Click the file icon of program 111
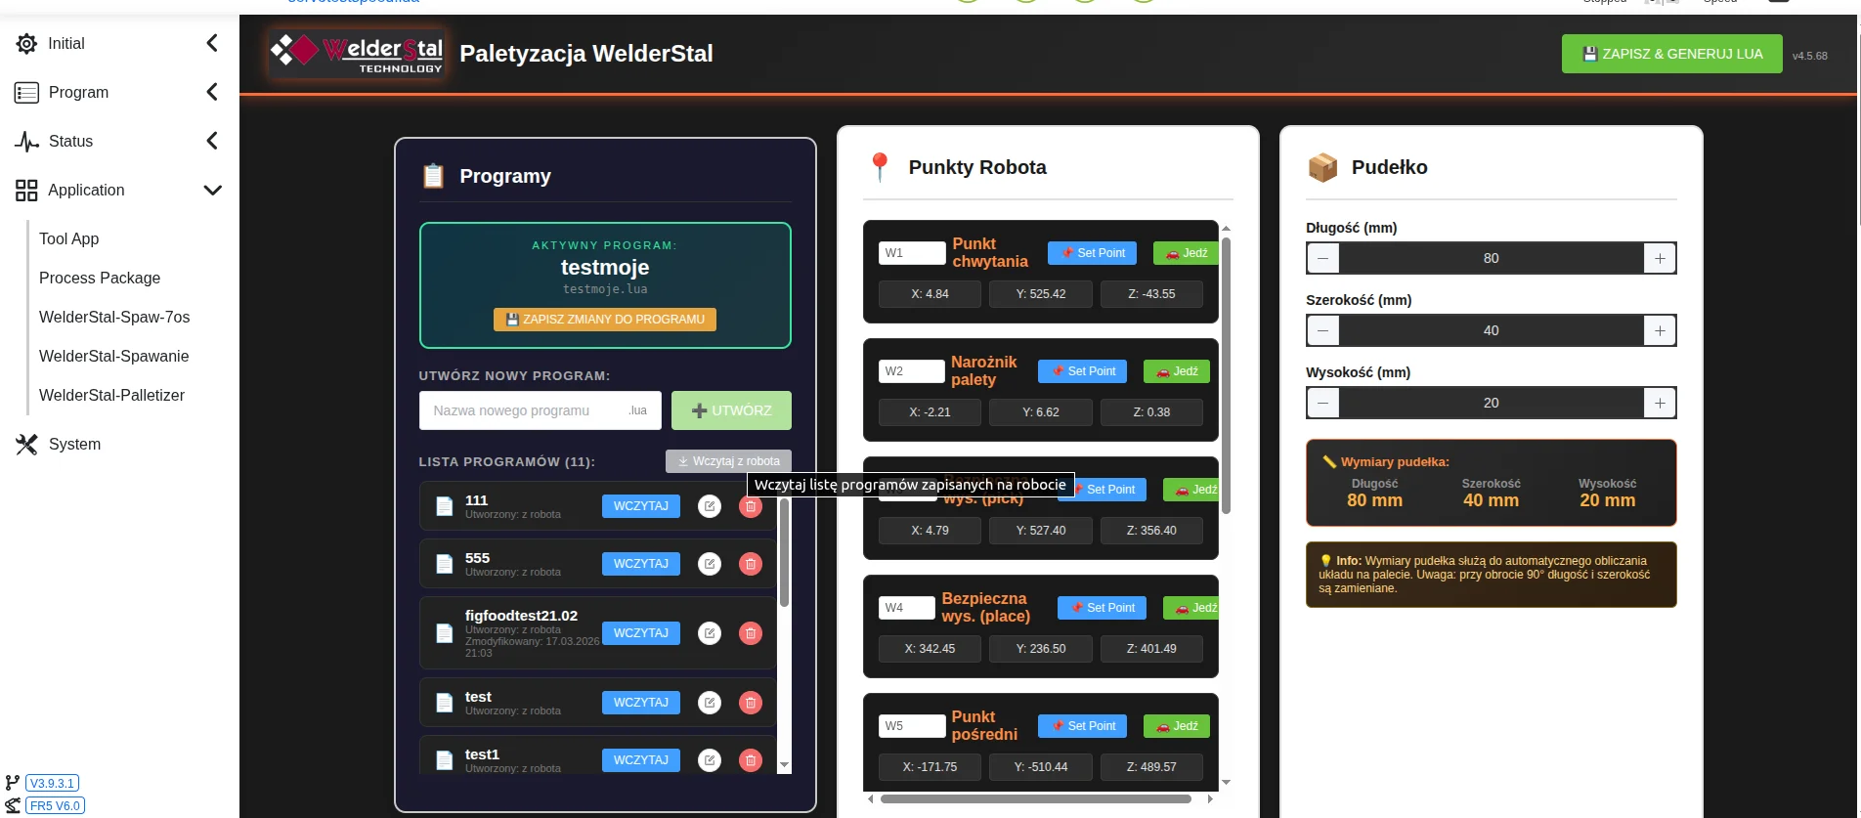The height and width of the screenshot is (818, 1861). (445, 506)
